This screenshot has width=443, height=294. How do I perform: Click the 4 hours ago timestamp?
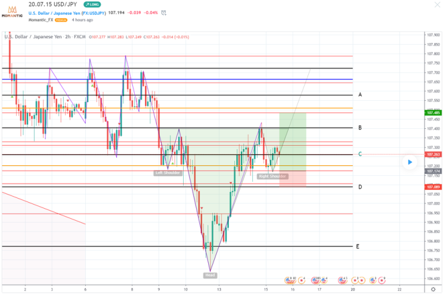point(82,20)
